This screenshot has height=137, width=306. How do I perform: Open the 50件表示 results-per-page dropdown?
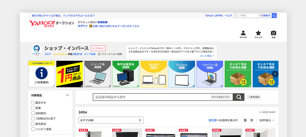coord(267,120)
